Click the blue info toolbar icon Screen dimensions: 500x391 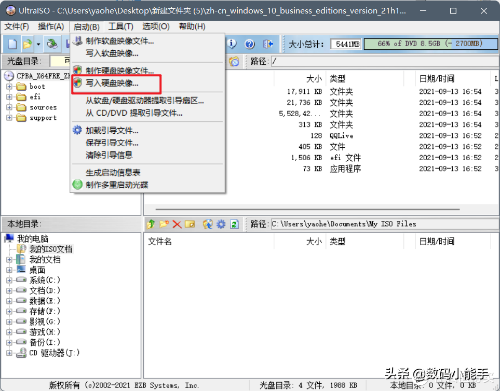click(x=232, y=44)
